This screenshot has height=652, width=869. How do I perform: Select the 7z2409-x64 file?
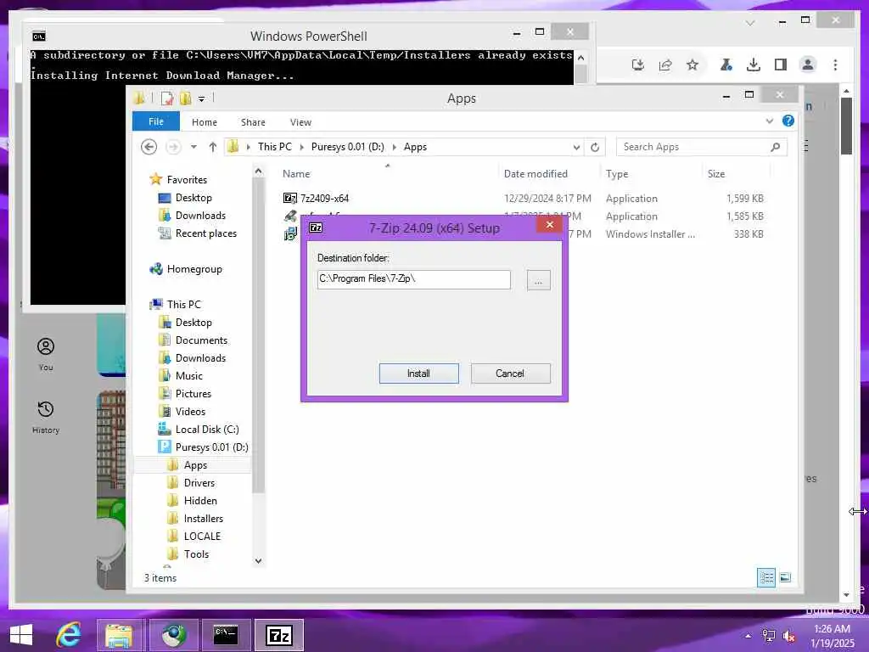pos(324,198)
